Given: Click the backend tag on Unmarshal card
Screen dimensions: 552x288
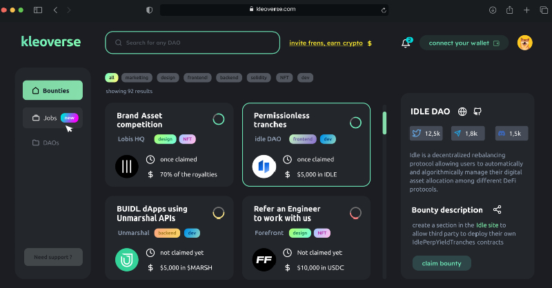Looking at the screenshot, I should (x=167, y=233).
